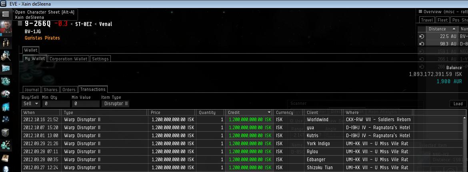Open the green coins Wallet icon

(6, 145)
